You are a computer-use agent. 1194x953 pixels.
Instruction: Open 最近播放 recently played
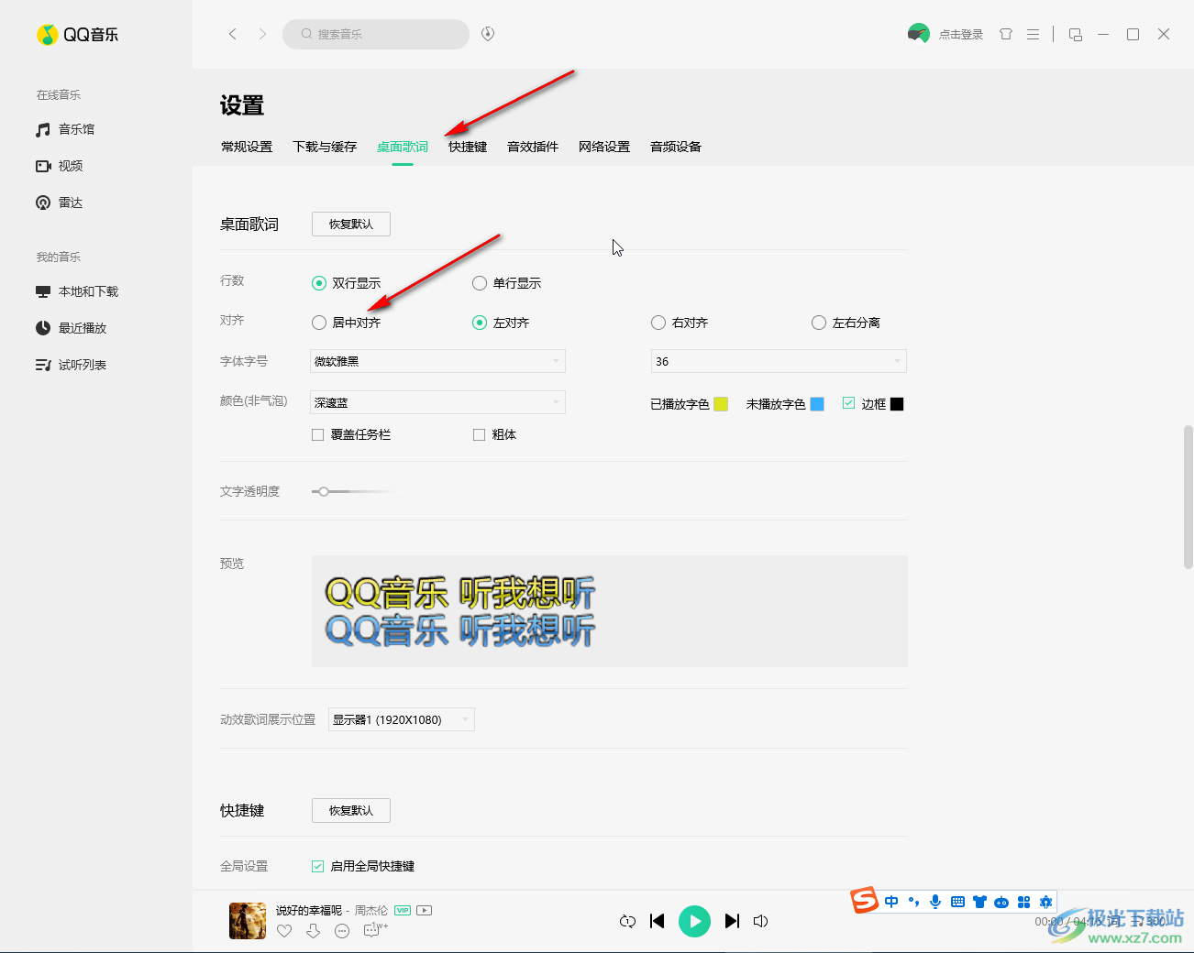tap(72, 328)
